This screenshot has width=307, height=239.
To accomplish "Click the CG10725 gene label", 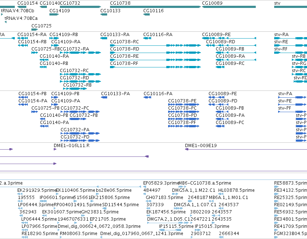I will (41, 26).
